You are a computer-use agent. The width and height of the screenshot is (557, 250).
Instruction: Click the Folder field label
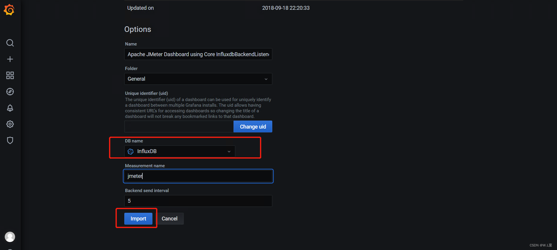click(x=131, y=69)
